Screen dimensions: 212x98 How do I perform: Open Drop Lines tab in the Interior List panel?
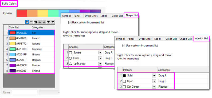click(145, 39)
